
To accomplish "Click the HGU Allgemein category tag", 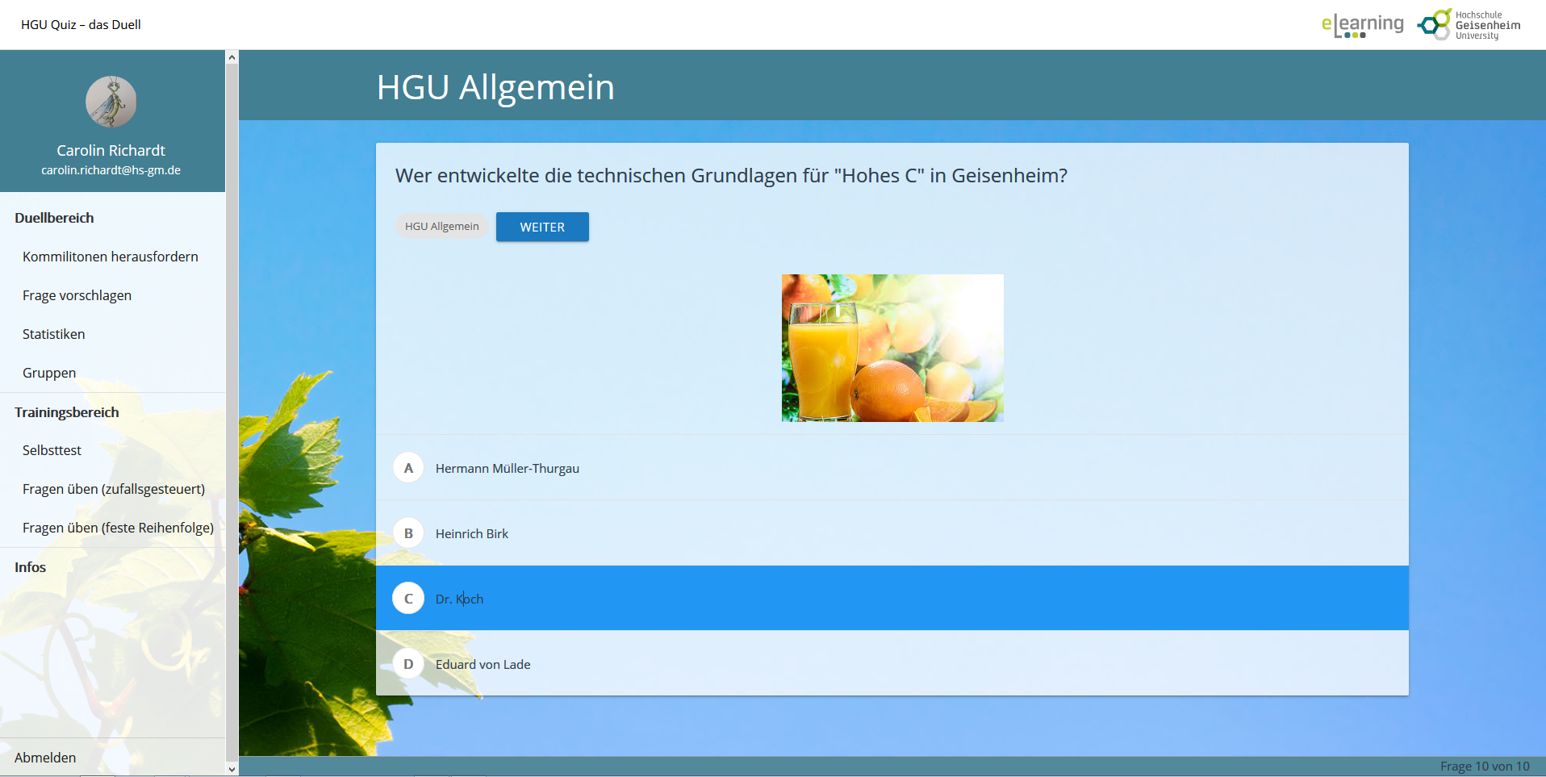I will (441, 226).
